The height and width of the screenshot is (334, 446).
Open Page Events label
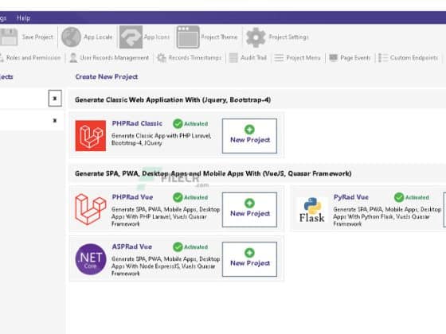tap(355, 57)
